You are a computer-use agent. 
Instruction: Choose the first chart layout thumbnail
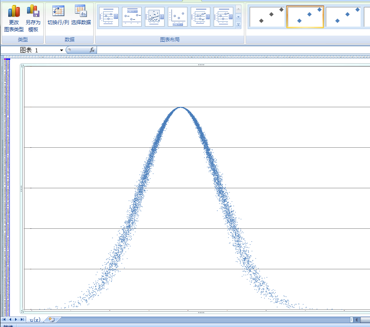coord(109,17)
